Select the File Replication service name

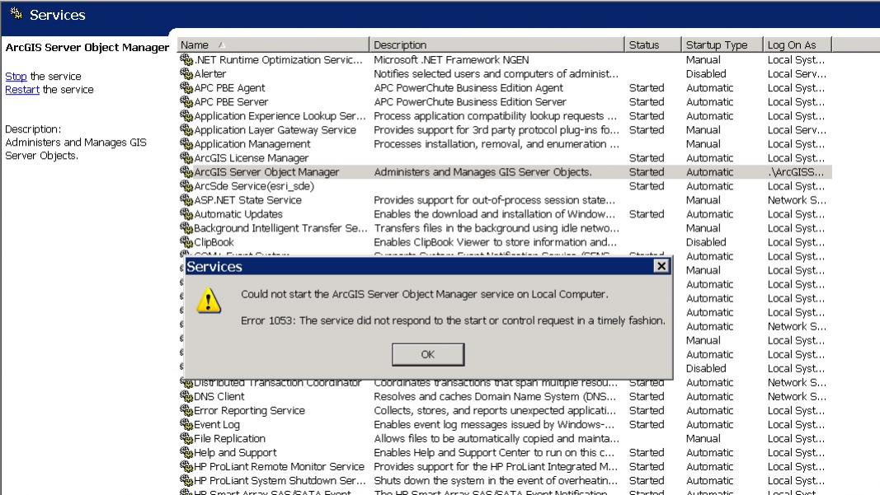tap(230, 438)
